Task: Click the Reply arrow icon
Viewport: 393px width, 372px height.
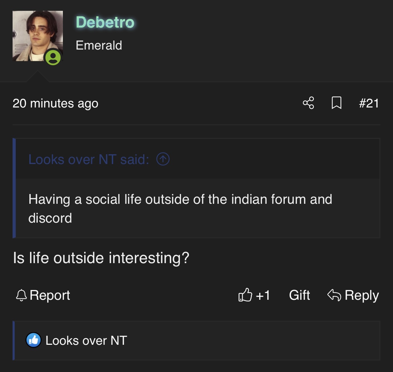Action: (334, 295)
